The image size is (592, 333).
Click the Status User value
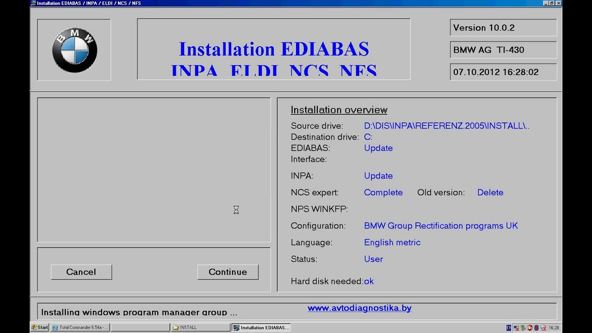click(x=373, y=259)
